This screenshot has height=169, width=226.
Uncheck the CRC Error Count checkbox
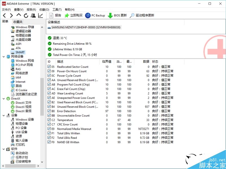coord(49,124)
